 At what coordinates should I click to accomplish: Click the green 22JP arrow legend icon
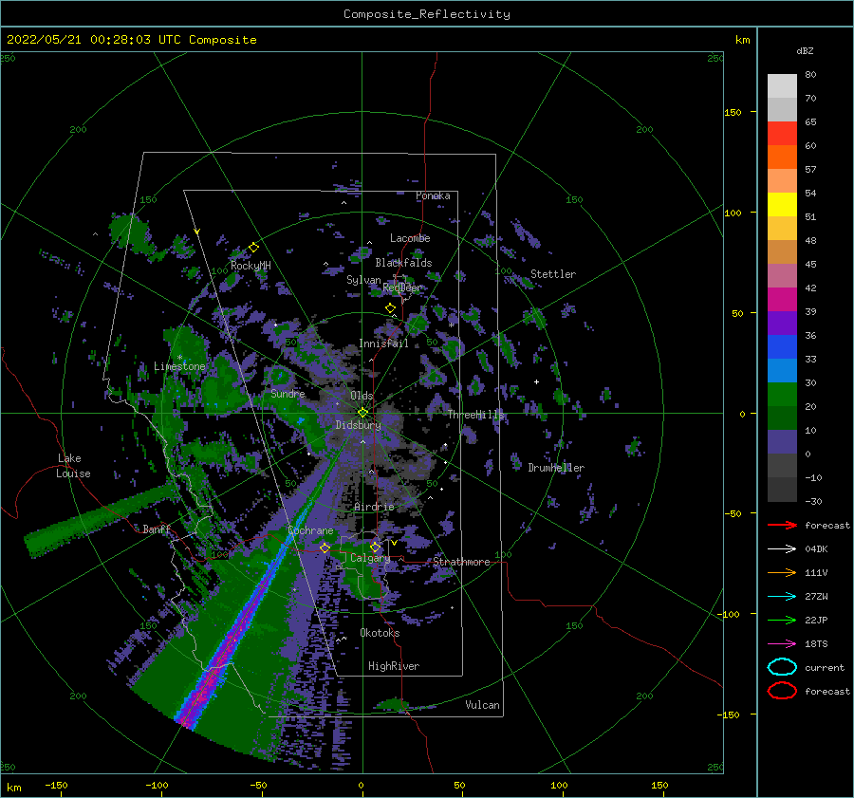pos(782,620)
